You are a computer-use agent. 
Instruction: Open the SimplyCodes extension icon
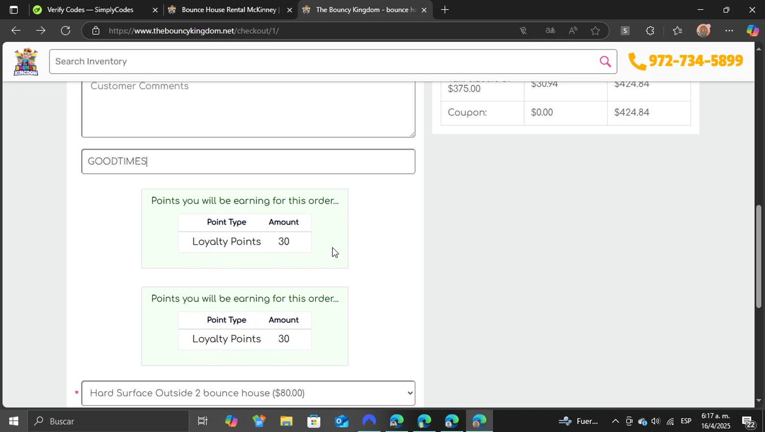[x=625, y=31]
